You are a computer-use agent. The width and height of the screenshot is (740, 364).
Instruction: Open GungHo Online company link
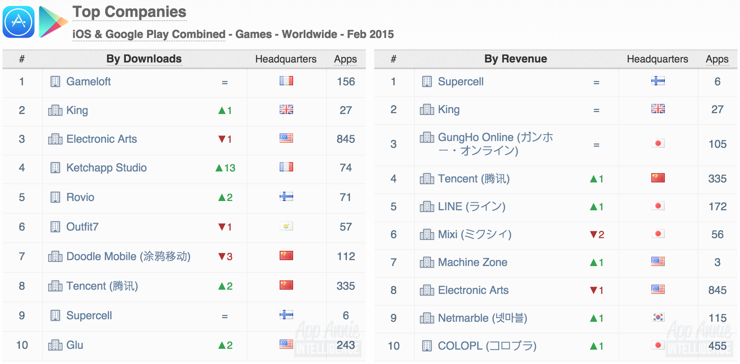(495, 144)
